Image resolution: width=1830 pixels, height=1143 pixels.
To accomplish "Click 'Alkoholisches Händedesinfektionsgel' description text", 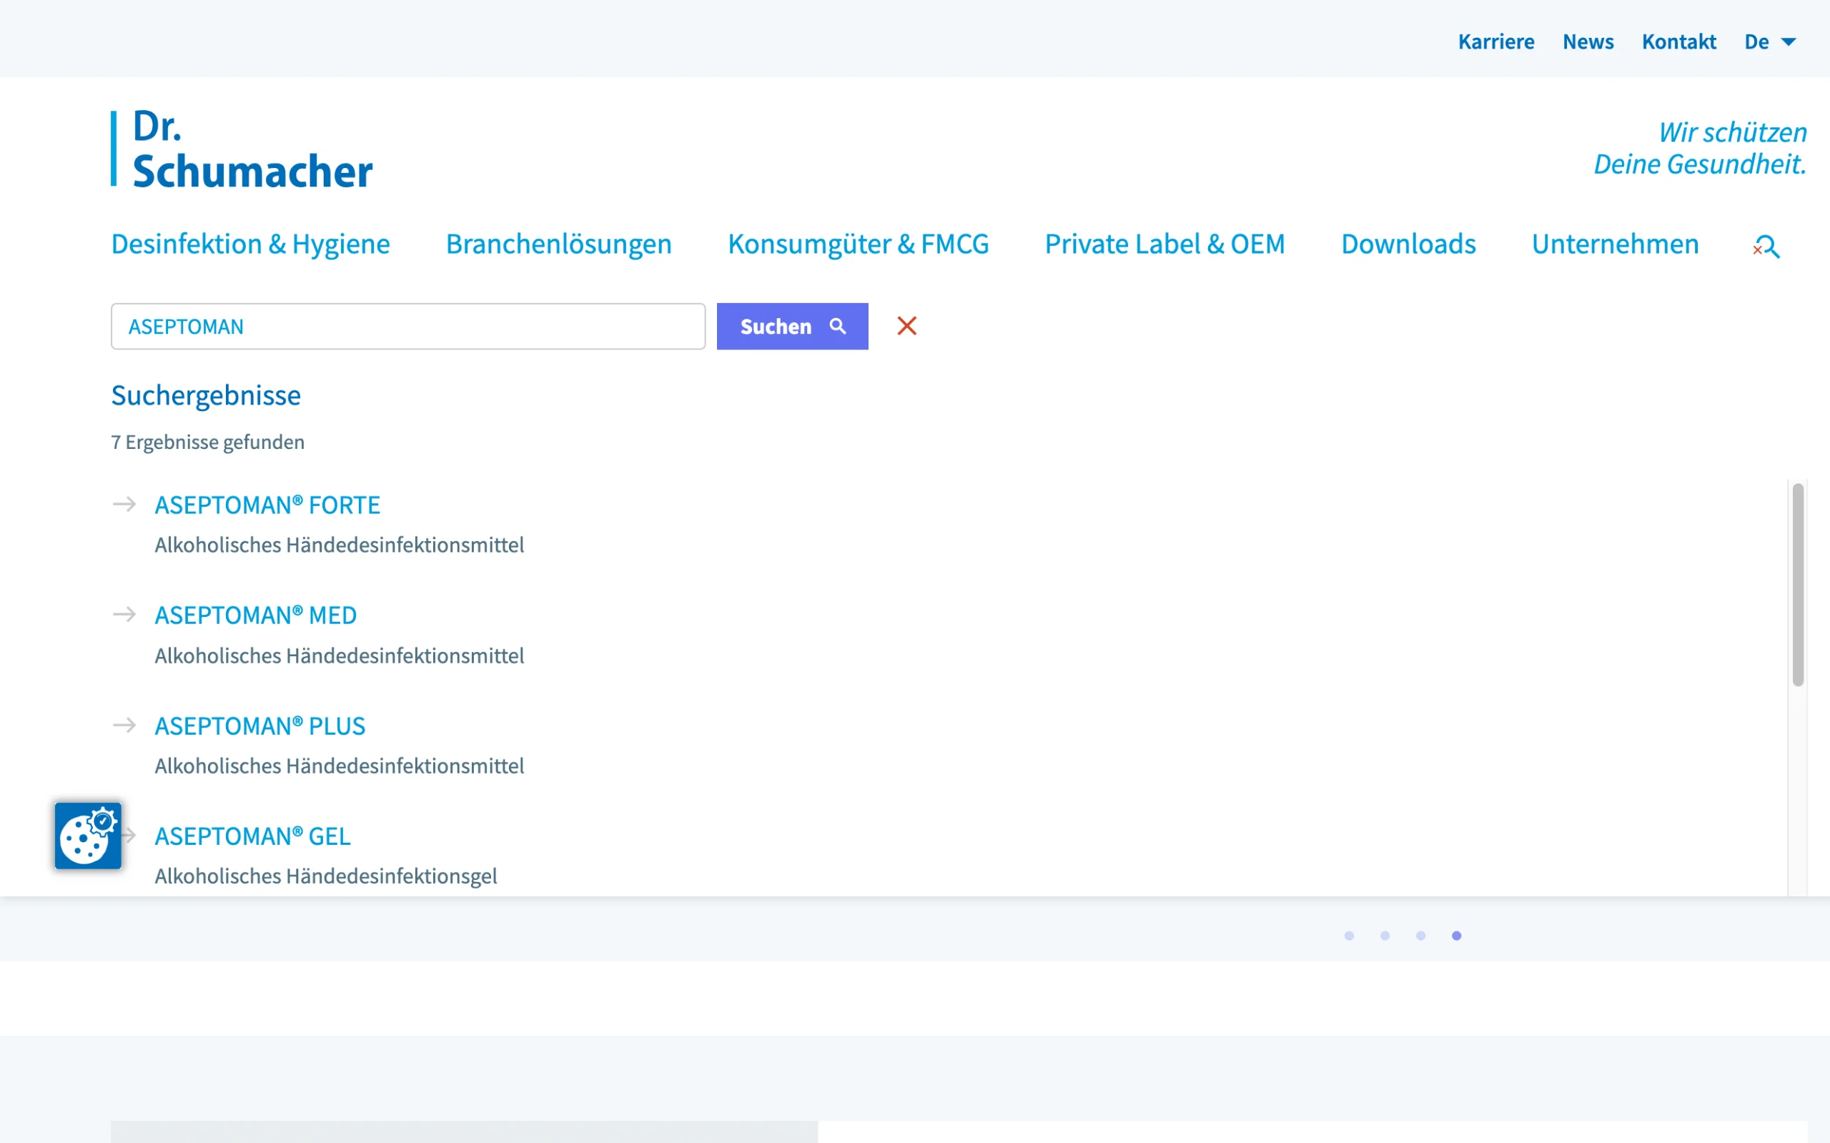I will click(x=326, y=876).
